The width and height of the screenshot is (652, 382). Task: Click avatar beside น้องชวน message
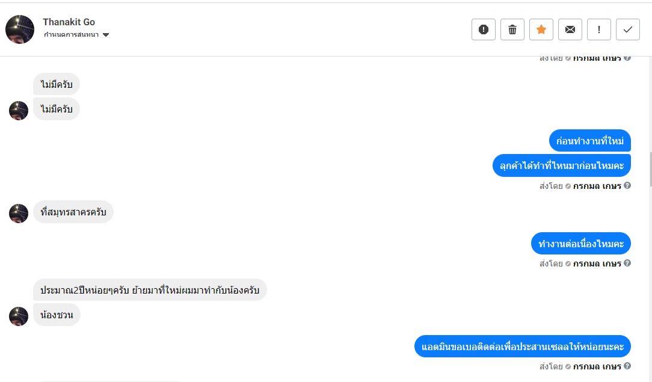19,316
